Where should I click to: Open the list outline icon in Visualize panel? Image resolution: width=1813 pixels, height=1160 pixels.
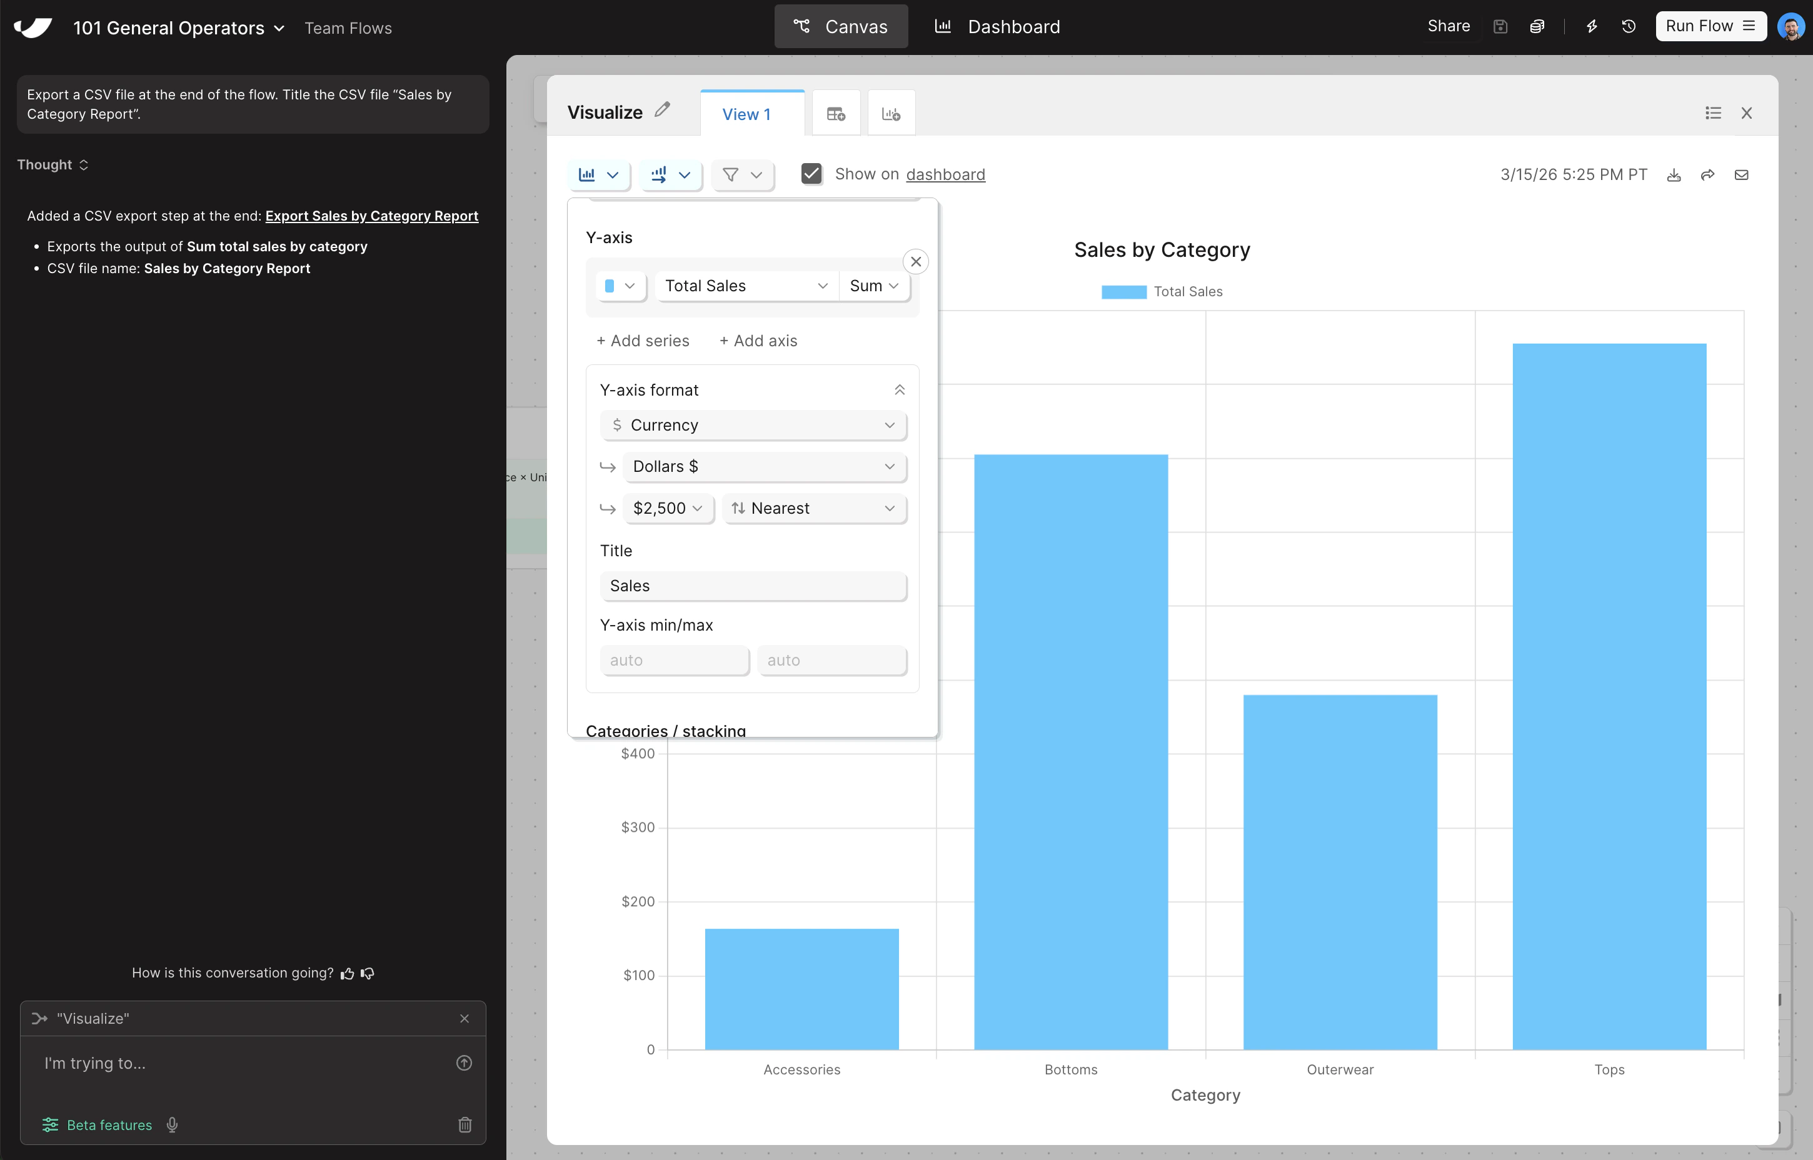pyautogui.click(x=1713, y=113)
